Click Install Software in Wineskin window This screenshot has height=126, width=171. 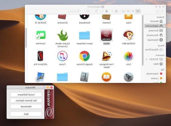point(26,95)
